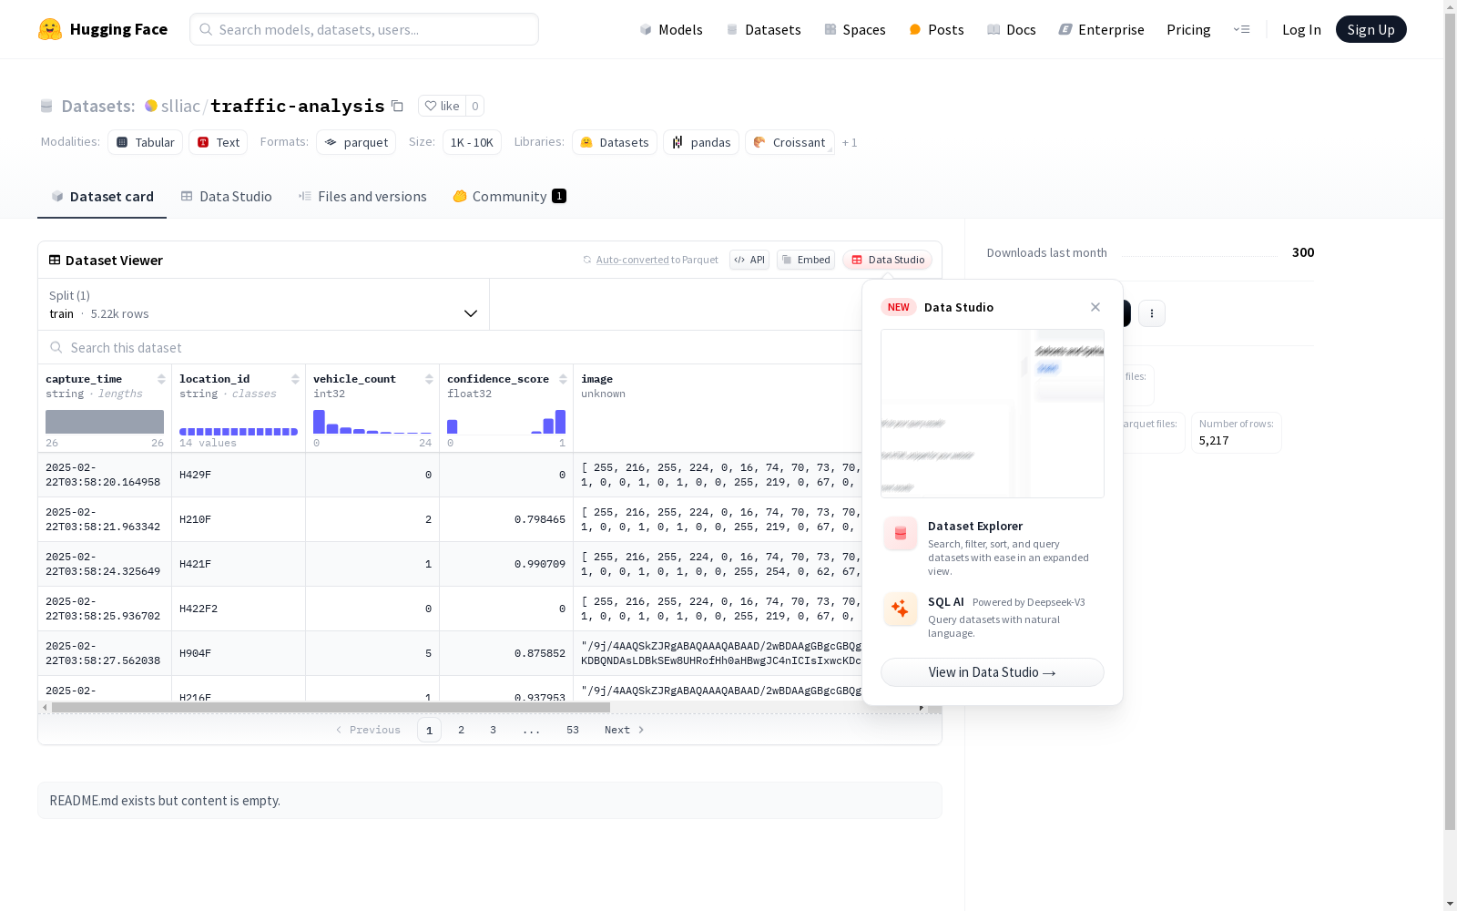This screenshot has width=1457, height=911.
Task: Click the slliac author link
Action: coord(180,106)
